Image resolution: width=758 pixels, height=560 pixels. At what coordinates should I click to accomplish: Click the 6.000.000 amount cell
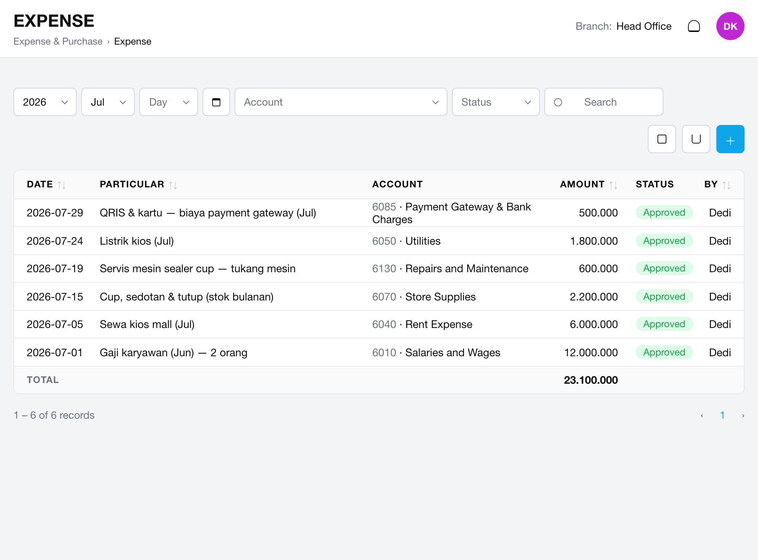click(x=594, y=324)
